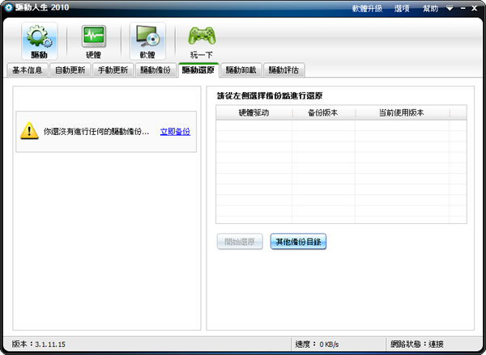Select the 驅動還原 tab

pos(198,70)
